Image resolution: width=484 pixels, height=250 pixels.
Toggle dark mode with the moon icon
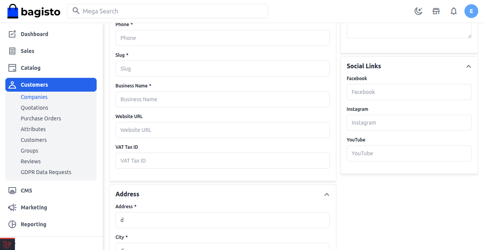click(418, 11)
